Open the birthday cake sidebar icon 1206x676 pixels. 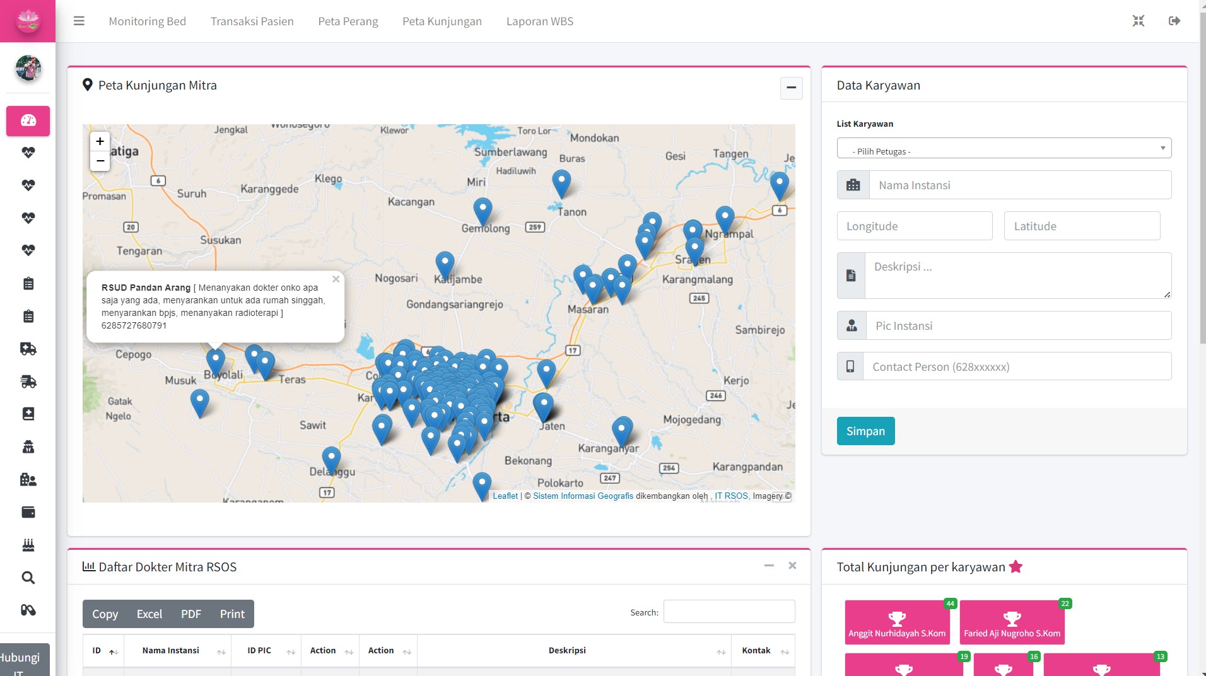[x=28, y=545]
